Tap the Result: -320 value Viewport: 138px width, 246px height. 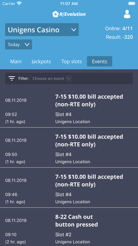[x=119, y=37]
